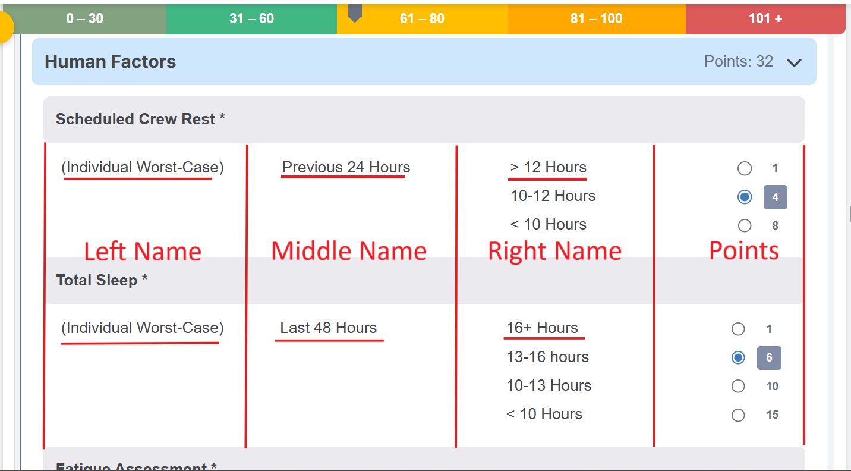The height and width of the screenshot is (471, 851).
Task: Click the Human Factors section title
Action: point(111,62)
